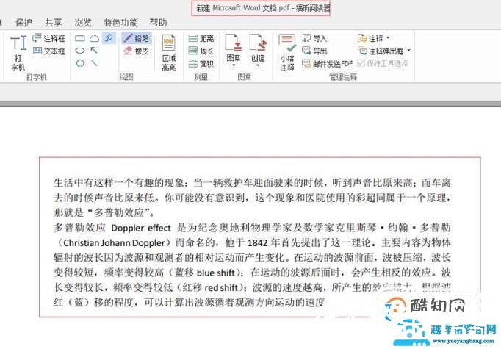The height and width of the screenshot is (349, 501).
Task: Select the straight line drawing tool
Action: pyautogui.click(x=94, y=63)
